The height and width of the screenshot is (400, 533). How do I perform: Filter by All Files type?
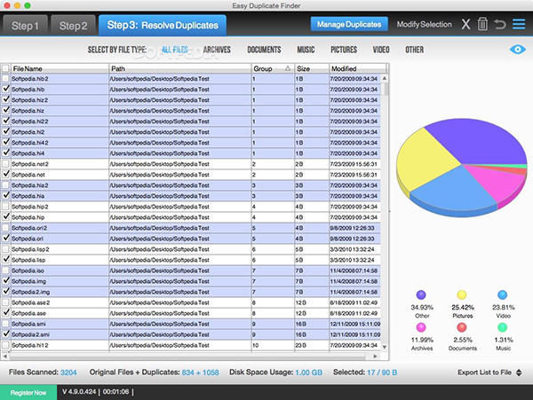click(x=175, y=50)
